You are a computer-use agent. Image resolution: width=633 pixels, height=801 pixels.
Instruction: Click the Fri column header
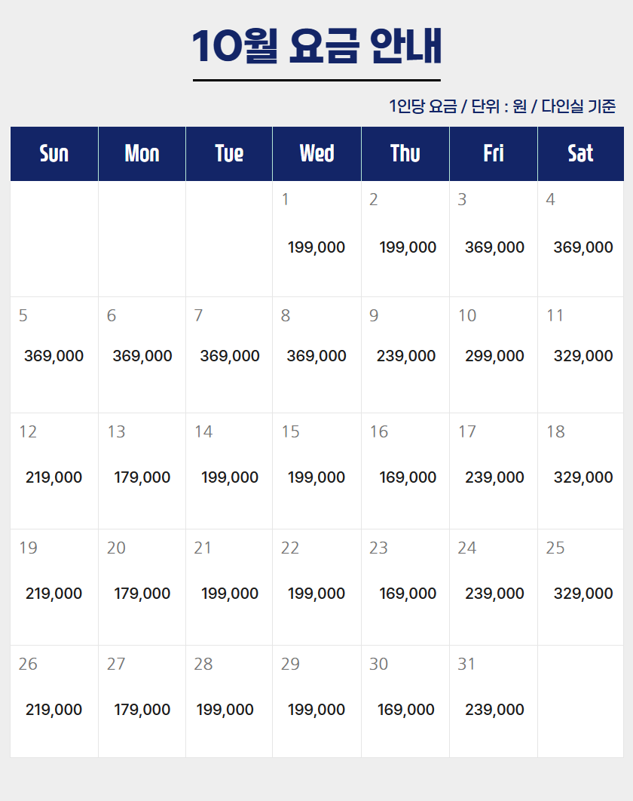click(x=494, y=154)
